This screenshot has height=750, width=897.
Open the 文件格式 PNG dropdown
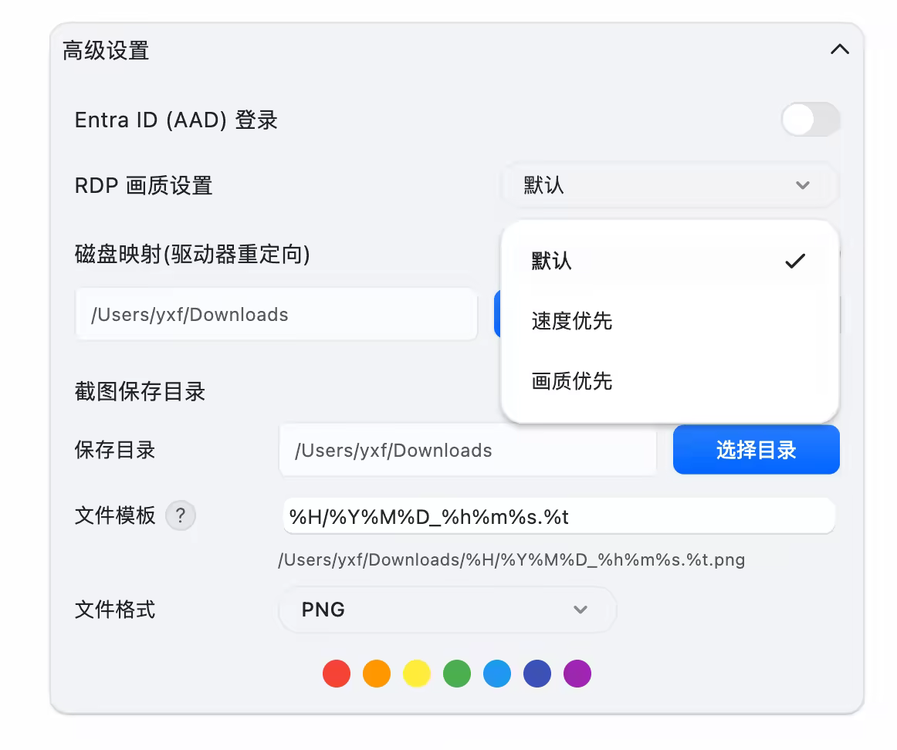coord(448,610)
